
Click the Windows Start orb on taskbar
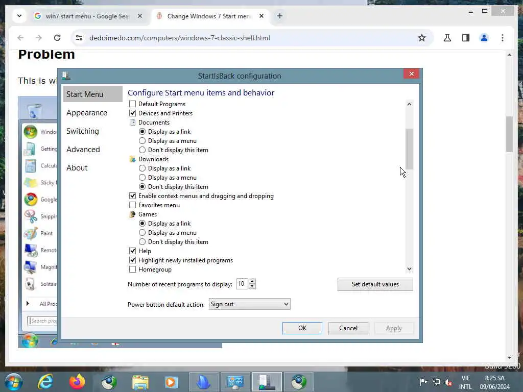[x=13, y=382]
